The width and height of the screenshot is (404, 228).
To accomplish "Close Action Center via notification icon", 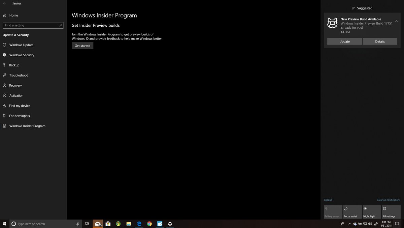I will 397,224.
